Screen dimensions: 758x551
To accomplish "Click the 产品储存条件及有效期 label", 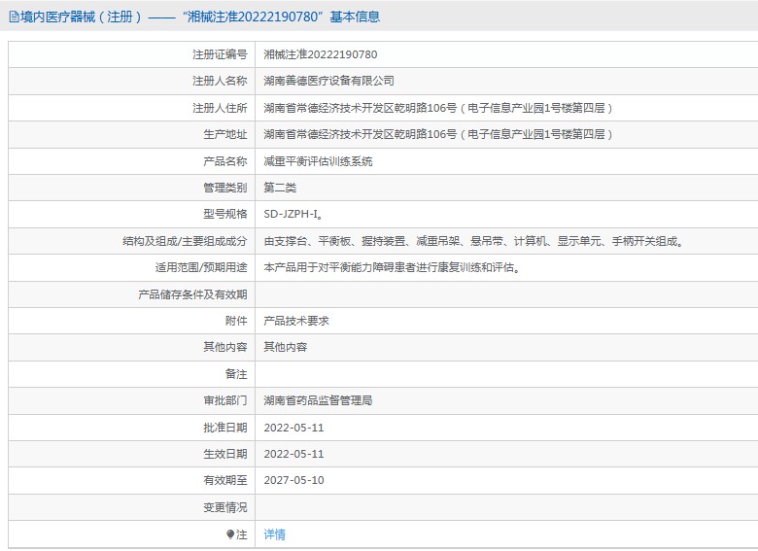I will point(192,294).
